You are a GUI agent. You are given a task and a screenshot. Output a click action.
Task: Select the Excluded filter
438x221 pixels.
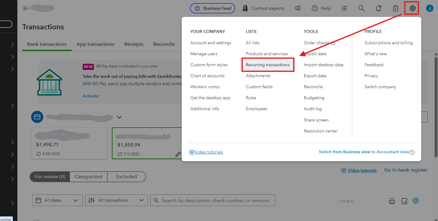coord(126,177)
